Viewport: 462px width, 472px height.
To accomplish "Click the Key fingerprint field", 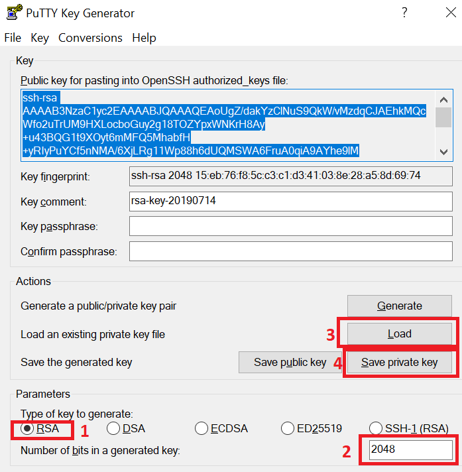I will (x=291, y=176).
